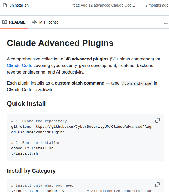Image resolution: width=169 pixels, height=192 pixels.
Task: Click the book icon on README tab
Action: tap(5, 22)
